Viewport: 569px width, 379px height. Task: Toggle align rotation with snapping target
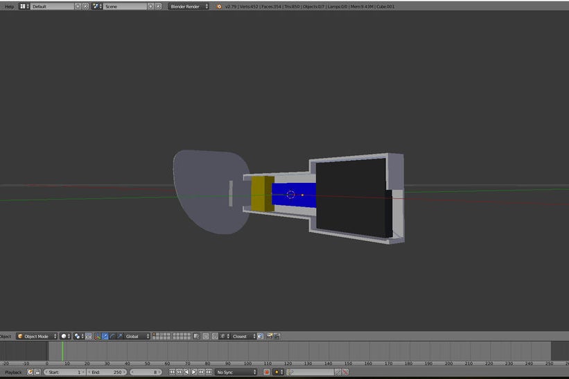260,336
